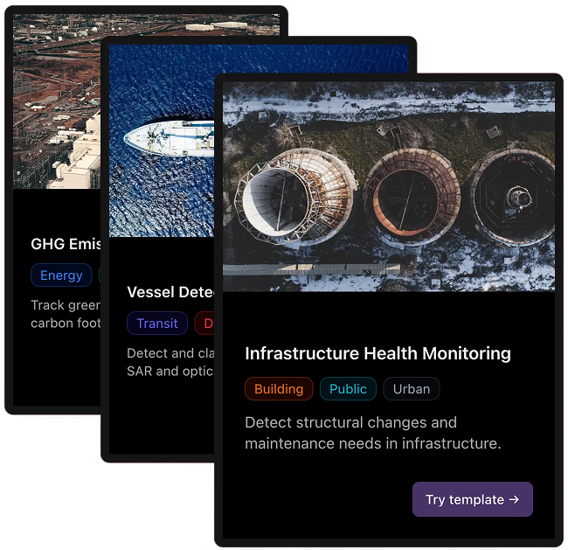
Task: Select the Energy tag
Action: (x=61, y=275)
